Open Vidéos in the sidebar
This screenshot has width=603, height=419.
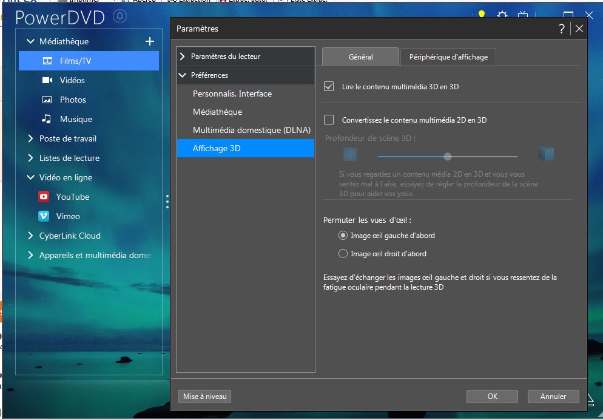89,80
